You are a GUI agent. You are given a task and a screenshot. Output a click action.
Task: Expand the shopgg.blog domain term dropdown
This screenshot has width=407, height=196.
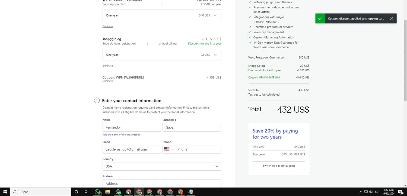[162, 55]
